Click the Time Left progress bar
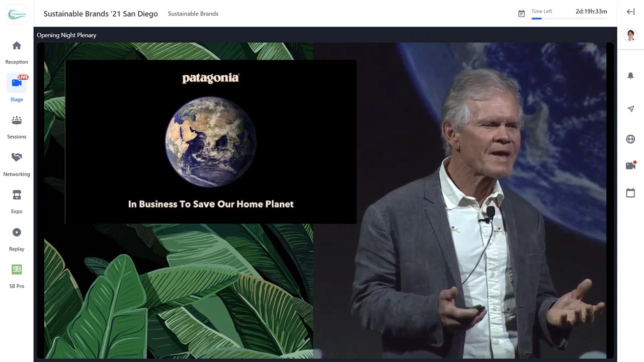Image resolution: width=644 pixels, height=362 pixels. [x=569, y=19]
